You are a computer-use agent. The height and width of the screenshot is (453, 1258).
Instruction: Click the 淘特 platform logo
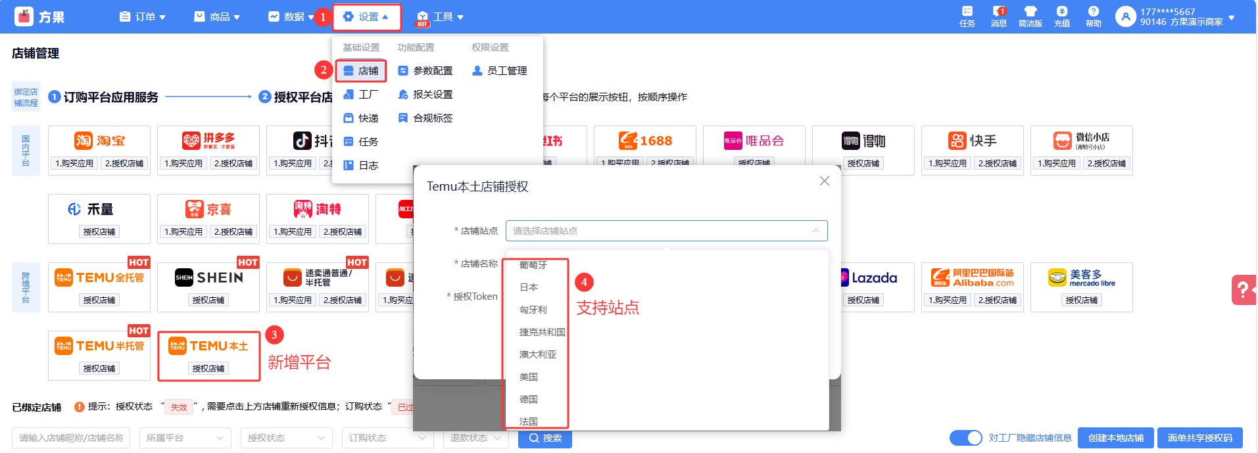318,209
